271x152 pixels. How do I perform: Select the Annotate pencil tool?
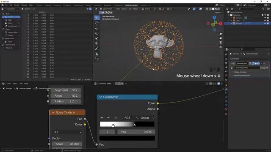pyautogui.click(x=97, y=49)
